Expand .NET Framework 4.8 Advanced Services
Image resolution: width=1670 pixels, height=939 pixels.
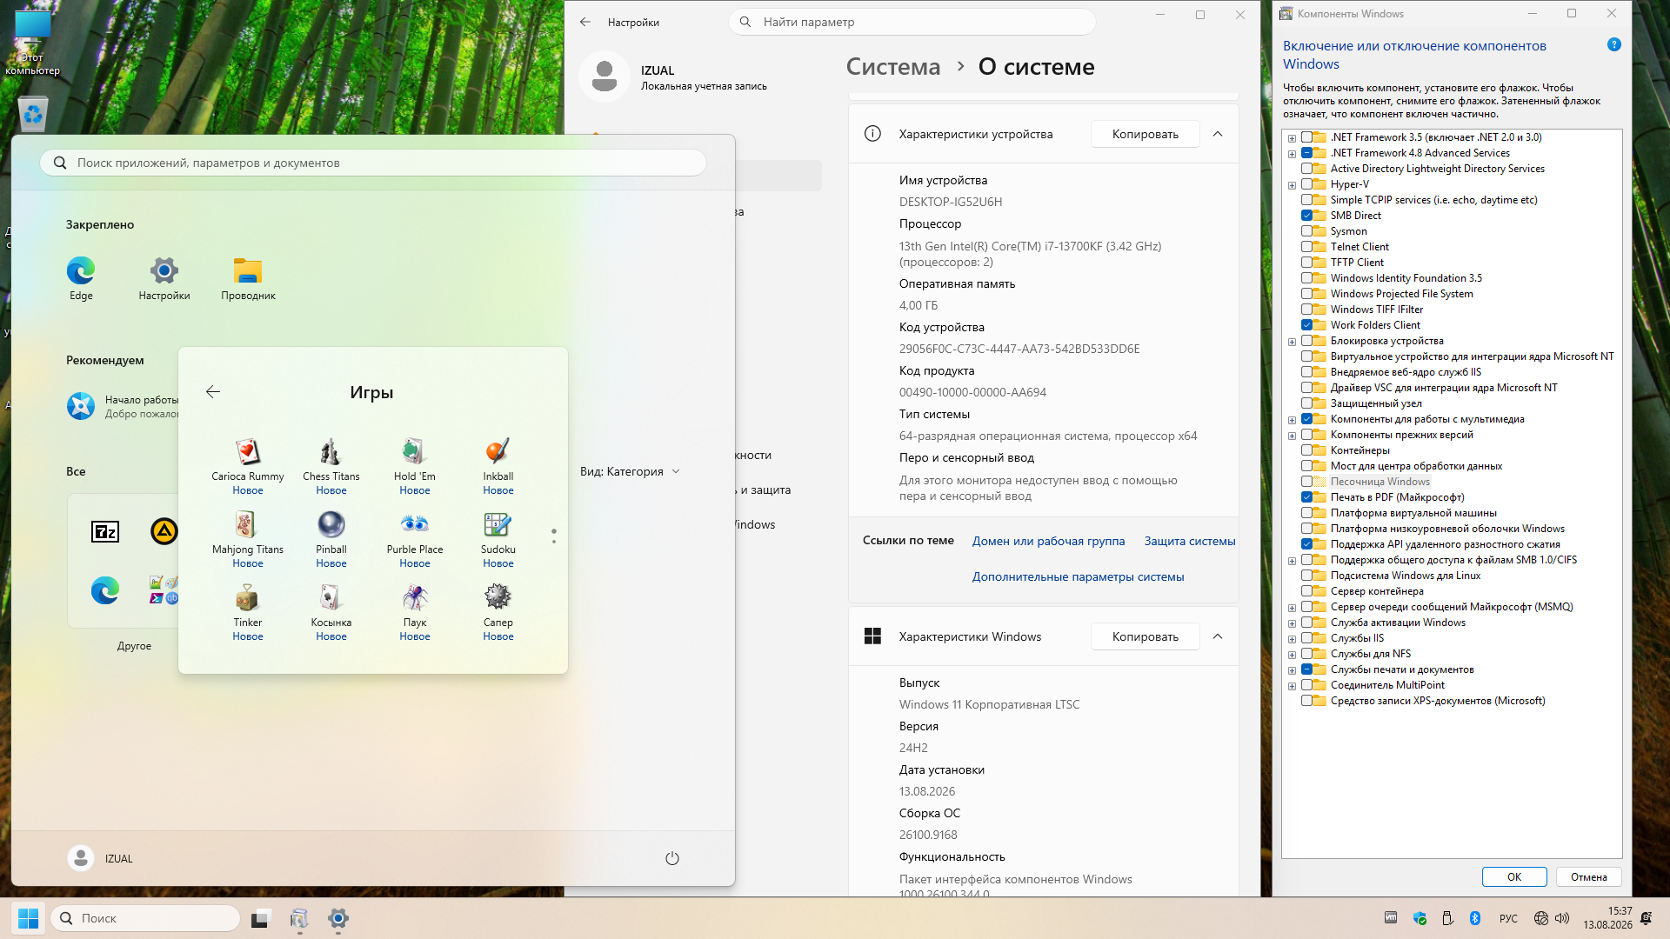pos(1293,154)
